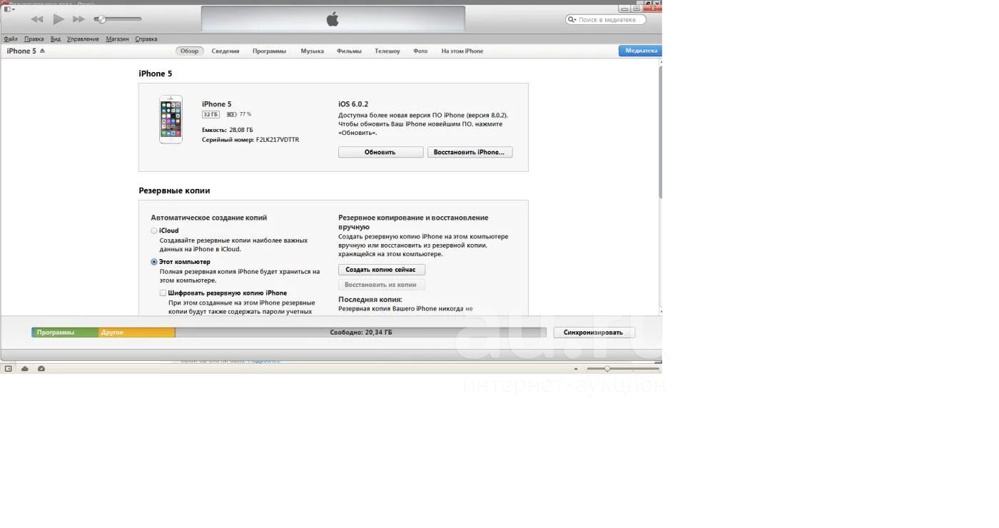This screenshot has width=999, height=528.
Task: Show the На этом iPhone tab
Action: (x=462, y=51)
